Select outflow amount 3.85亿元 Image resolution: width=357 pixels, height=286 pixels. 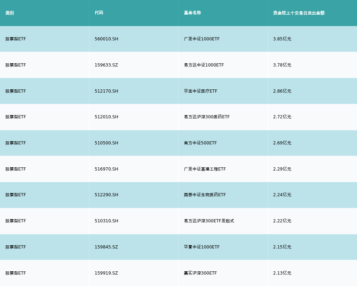click(282, 39)
